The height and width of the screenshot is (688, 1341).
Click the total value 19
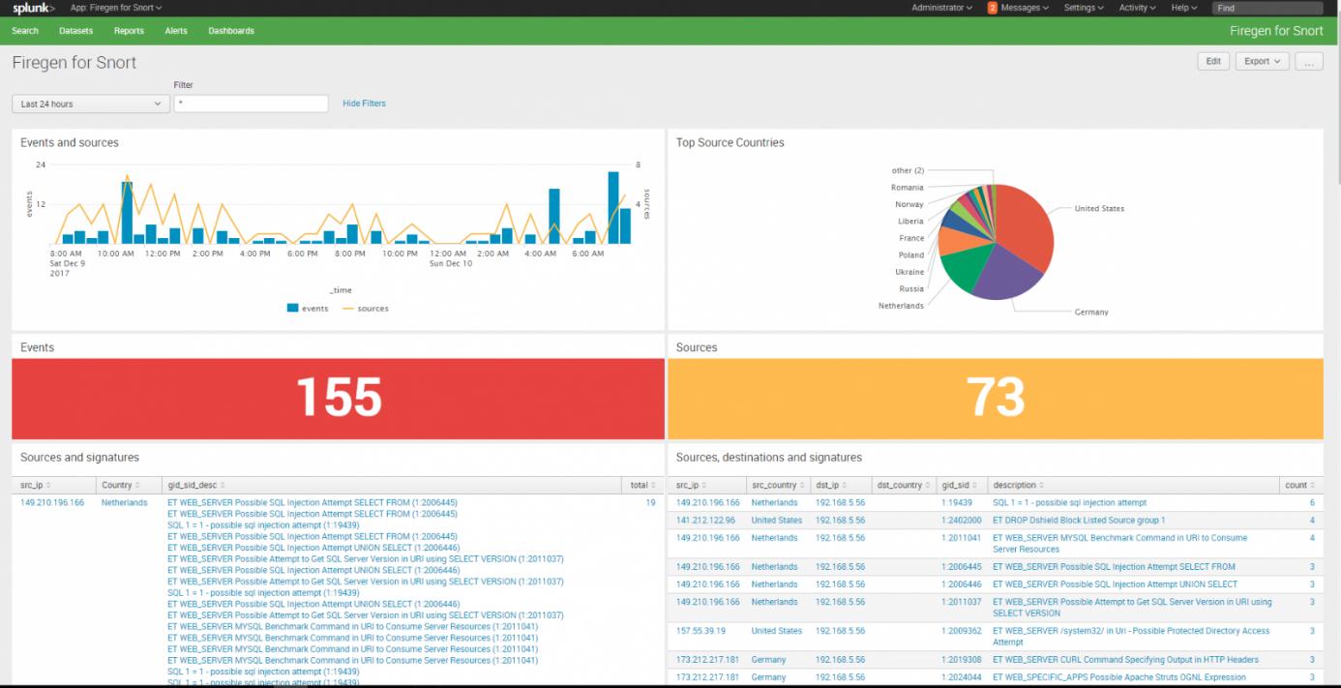coord(651,503)
